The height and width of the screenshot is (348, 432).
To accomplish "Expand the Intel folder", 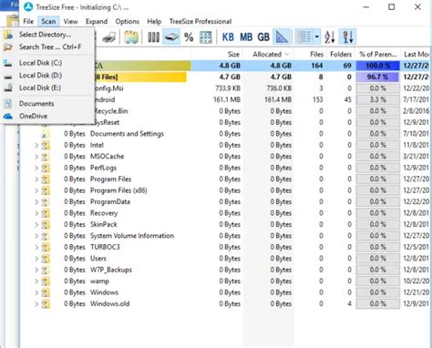I will [36, 146].
